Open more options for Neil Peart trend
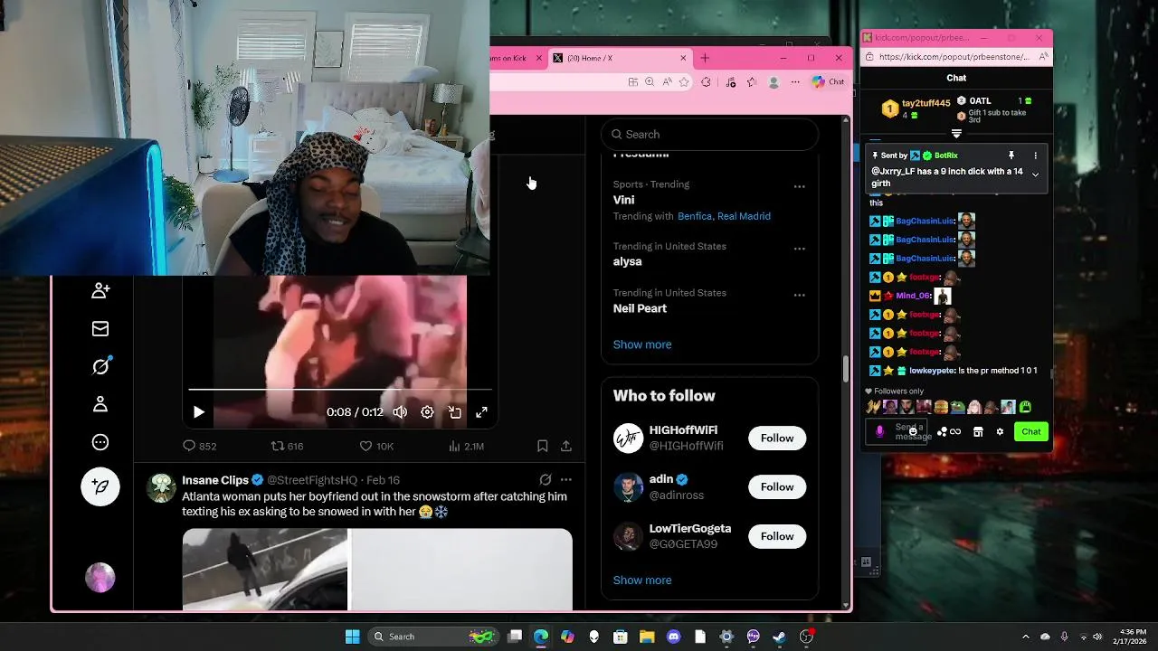 click(x=799, y=295)
